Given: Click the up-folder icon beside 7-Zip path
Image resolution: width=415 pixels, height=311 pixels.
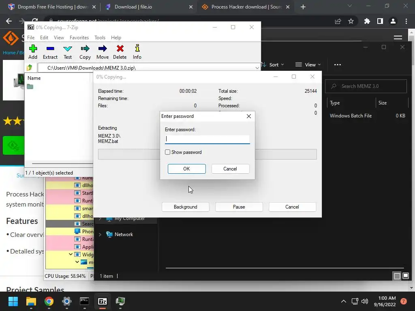Looking at the screenshot, I should [x=30, y=68].
